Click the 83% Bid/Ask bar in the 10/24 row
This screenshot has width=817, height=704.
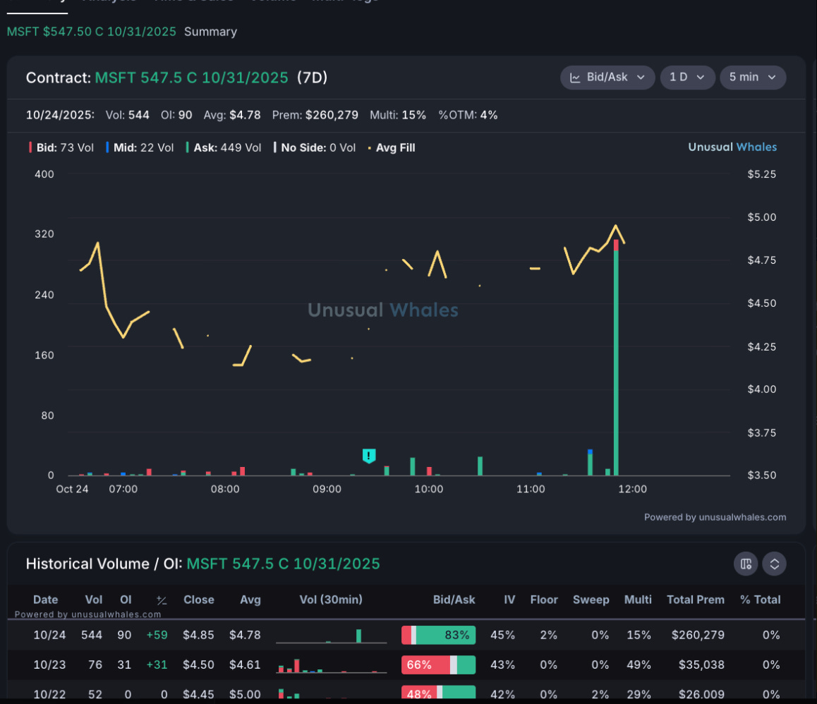pyautogui.click(x=438, y=635)
